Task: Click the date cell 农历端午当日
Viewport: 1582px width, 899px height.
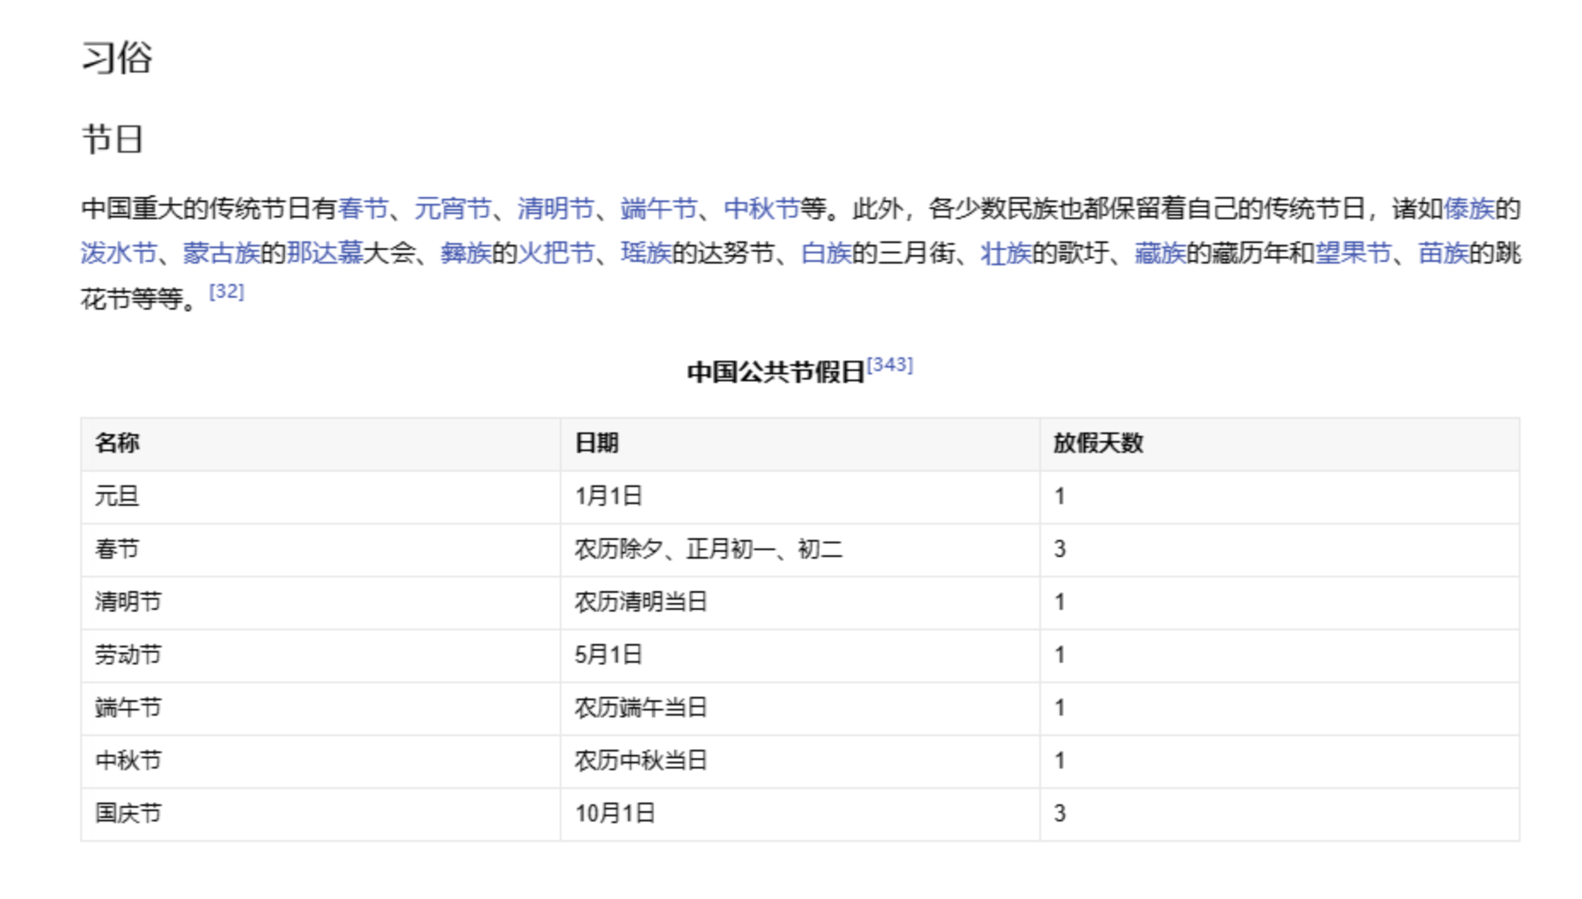Action: click(x=800, y=708)
